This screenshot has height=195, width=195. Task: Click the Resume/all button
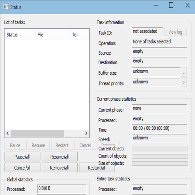pyautogui.click(x=59, y=157)
